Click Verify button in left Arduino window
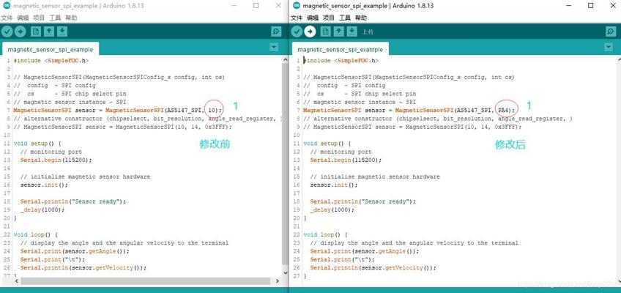Screen dimensions: 621x293 [x=7, y=31]
